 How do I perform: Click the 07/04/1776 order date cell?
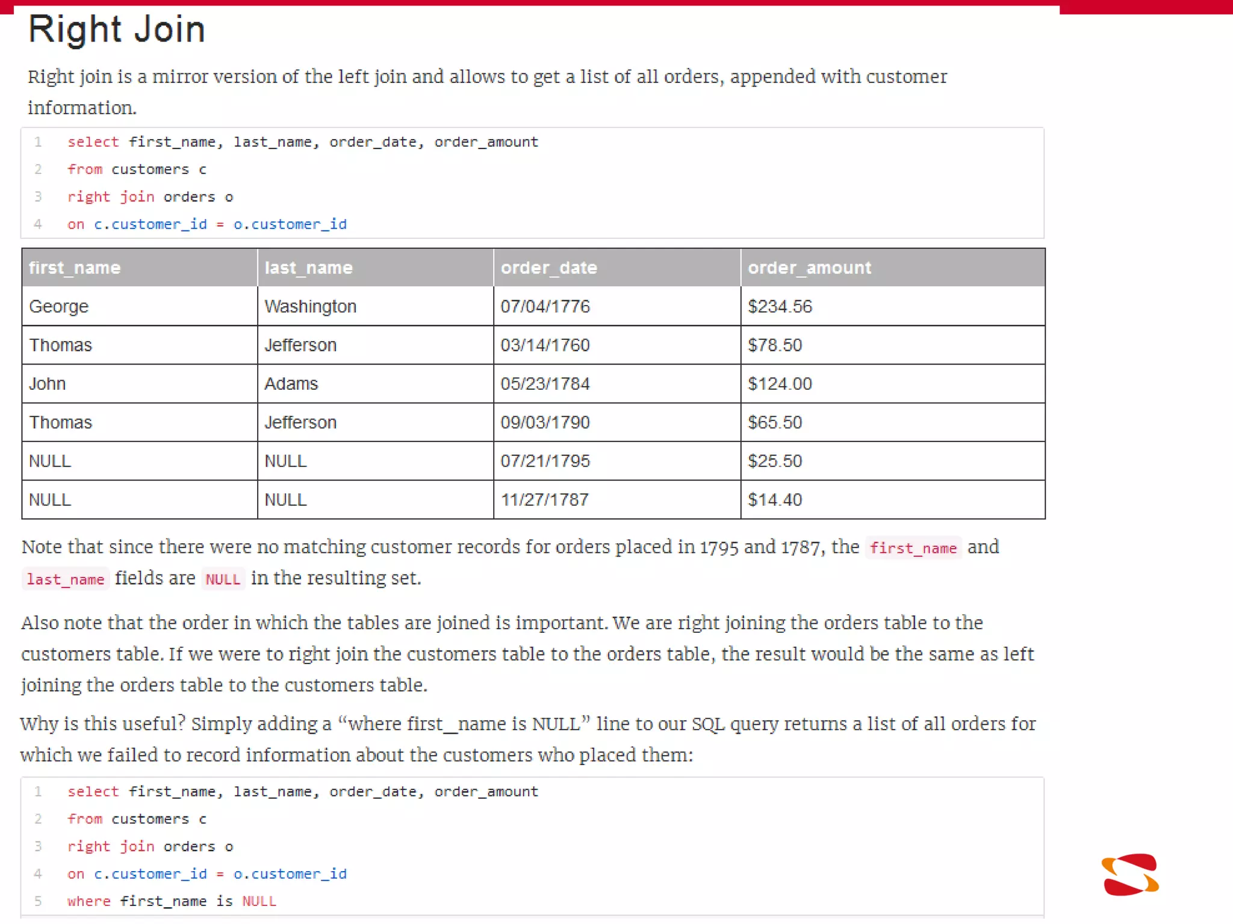pos(617,306)
